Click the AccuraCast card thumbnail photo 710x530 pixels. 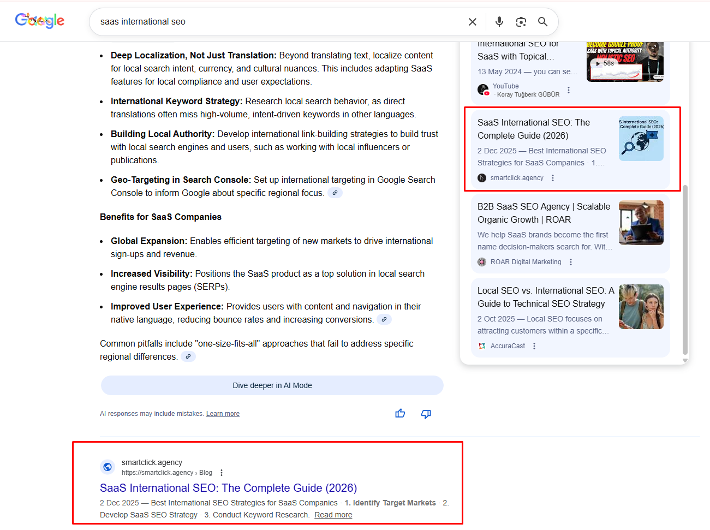click(x=641, y=307)
